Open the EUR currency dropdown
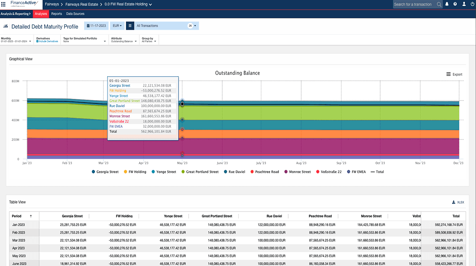476x266 pixels. coord(117,26)
